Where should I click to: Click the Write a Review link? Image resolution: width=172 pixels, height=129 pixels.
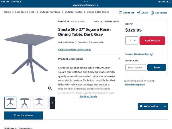pos(66,42)
